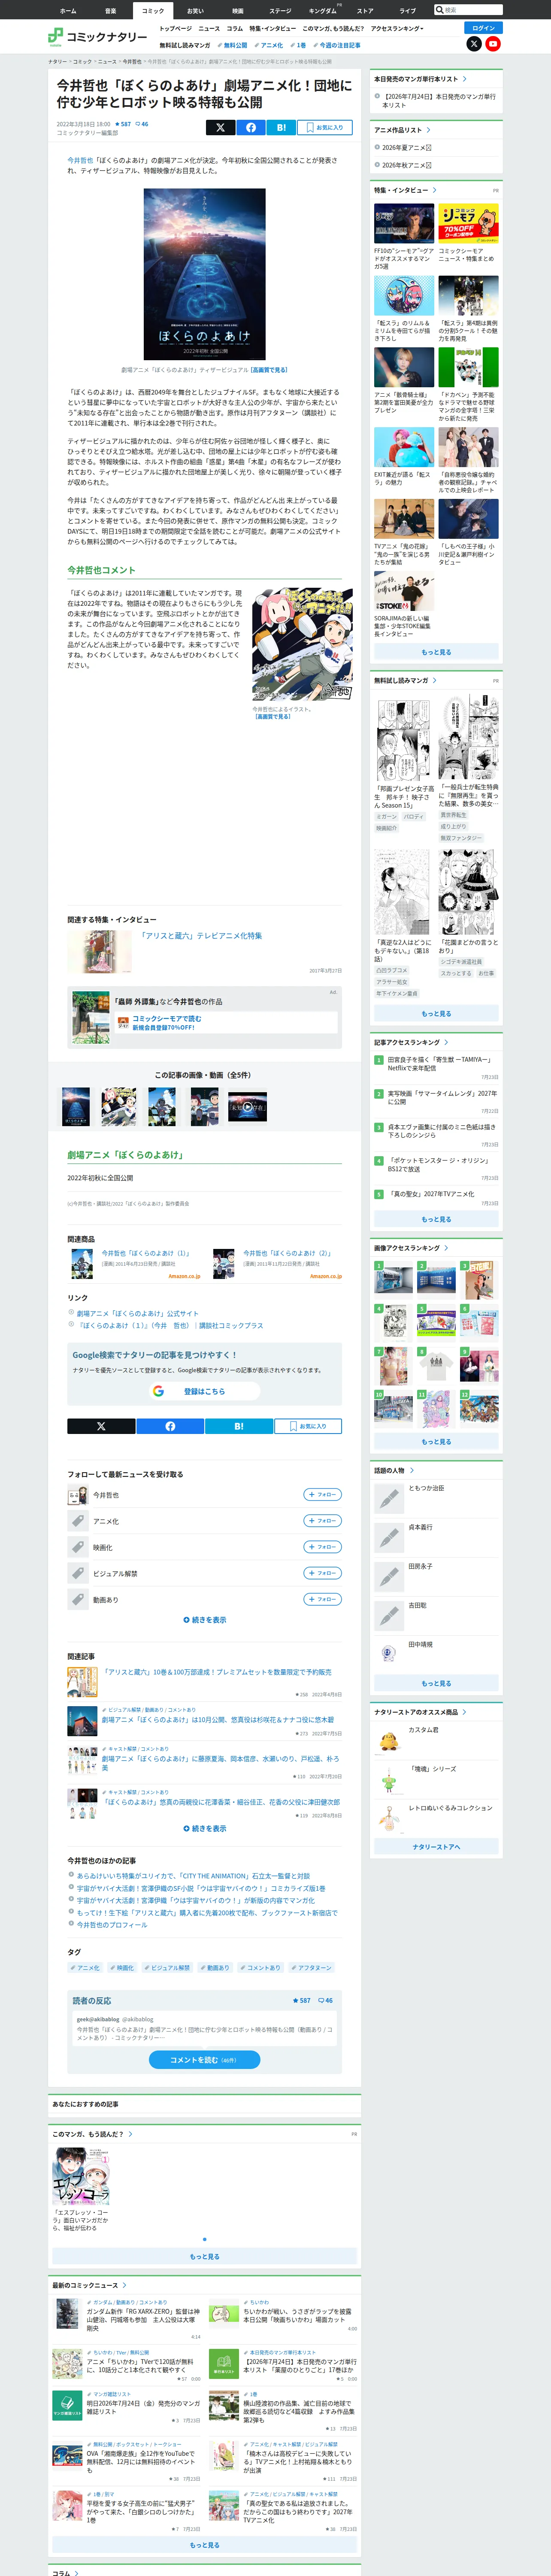Bookmark article with top Hatena B! button
Screen dimensions: 551x2576
pos(281,127)
